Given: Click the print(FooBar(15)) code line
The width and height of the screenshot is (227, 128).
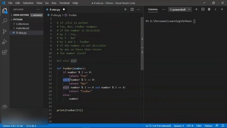Looking at the screenshot, I should pyautogui.click(x=70, y=110).
